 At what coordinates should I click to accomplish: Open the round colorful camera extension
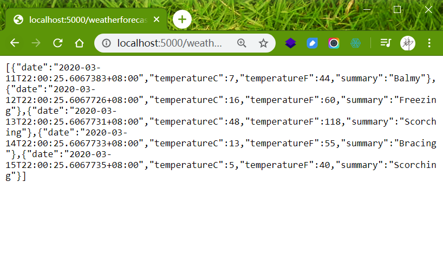(334, 43)
